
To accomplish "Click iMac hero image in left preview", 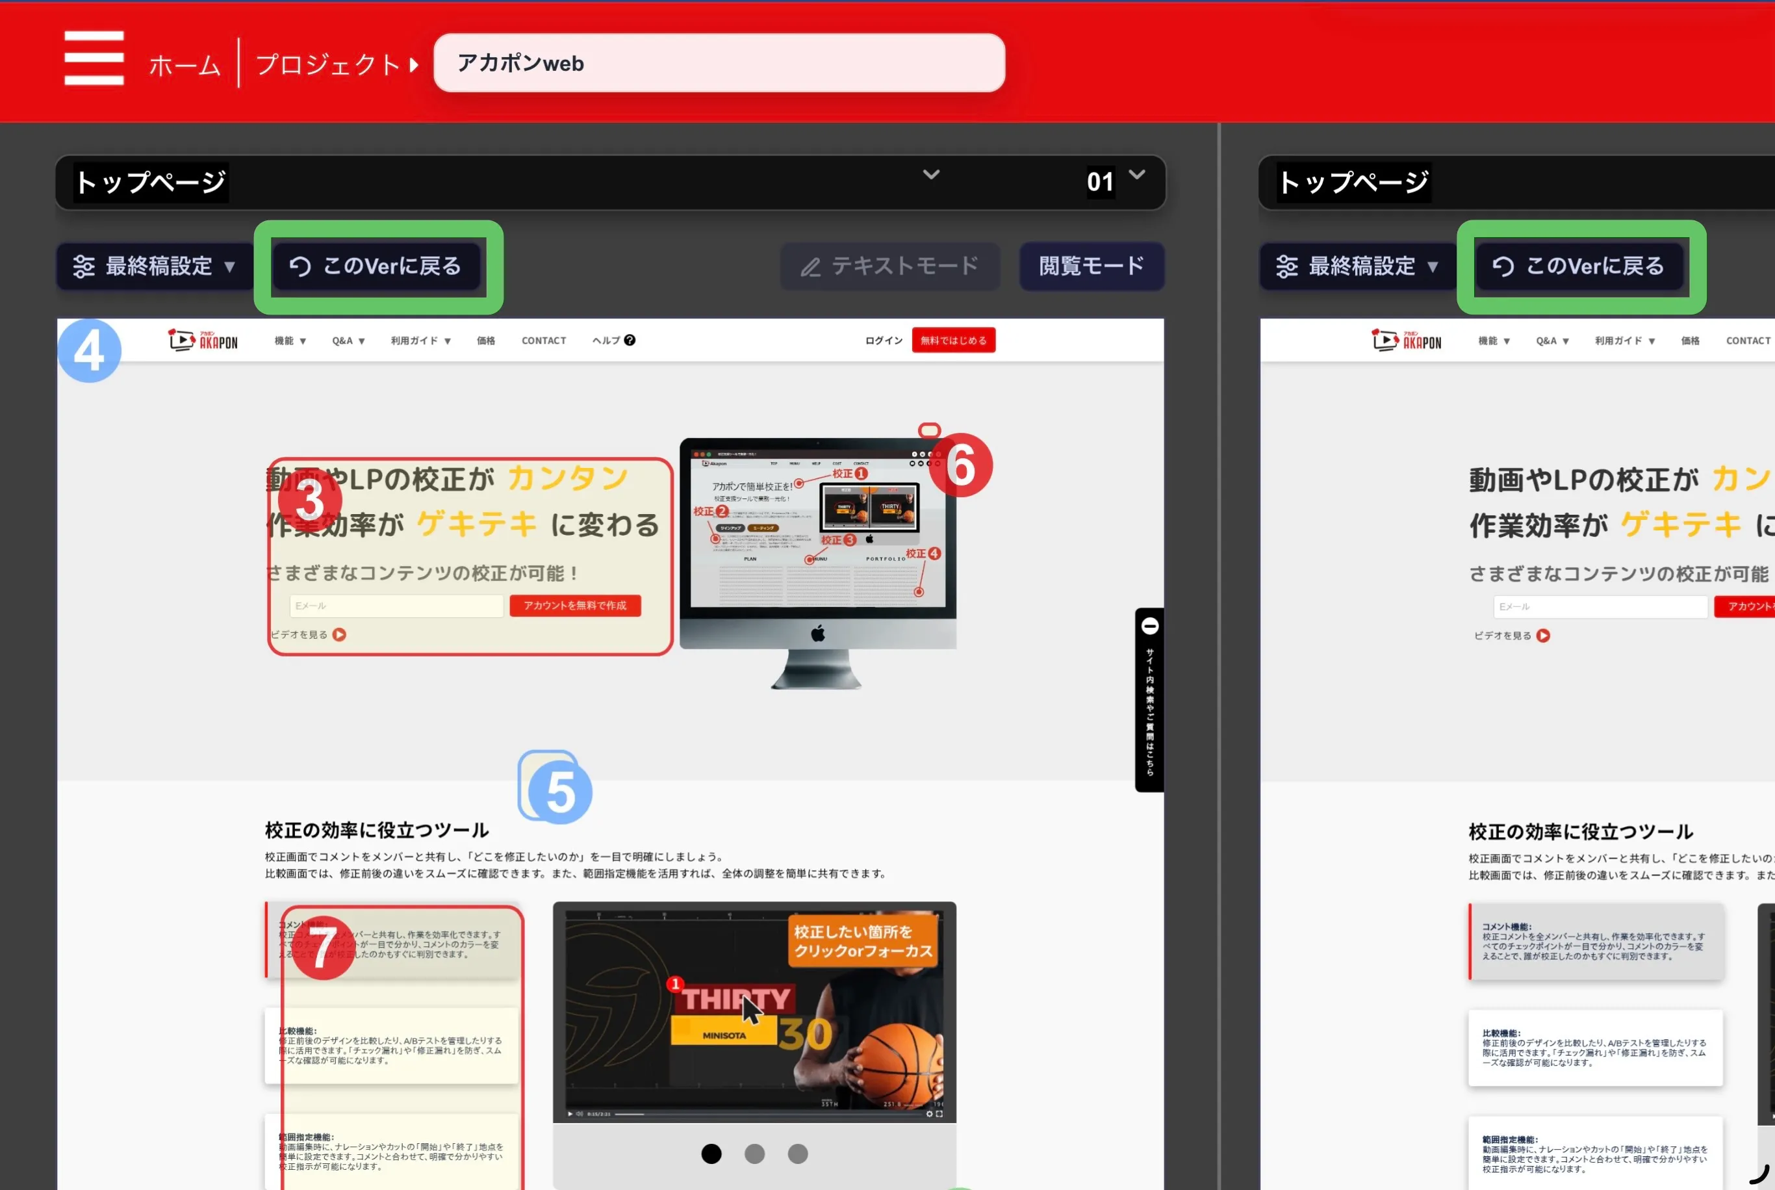I will (x=818, y=563).
